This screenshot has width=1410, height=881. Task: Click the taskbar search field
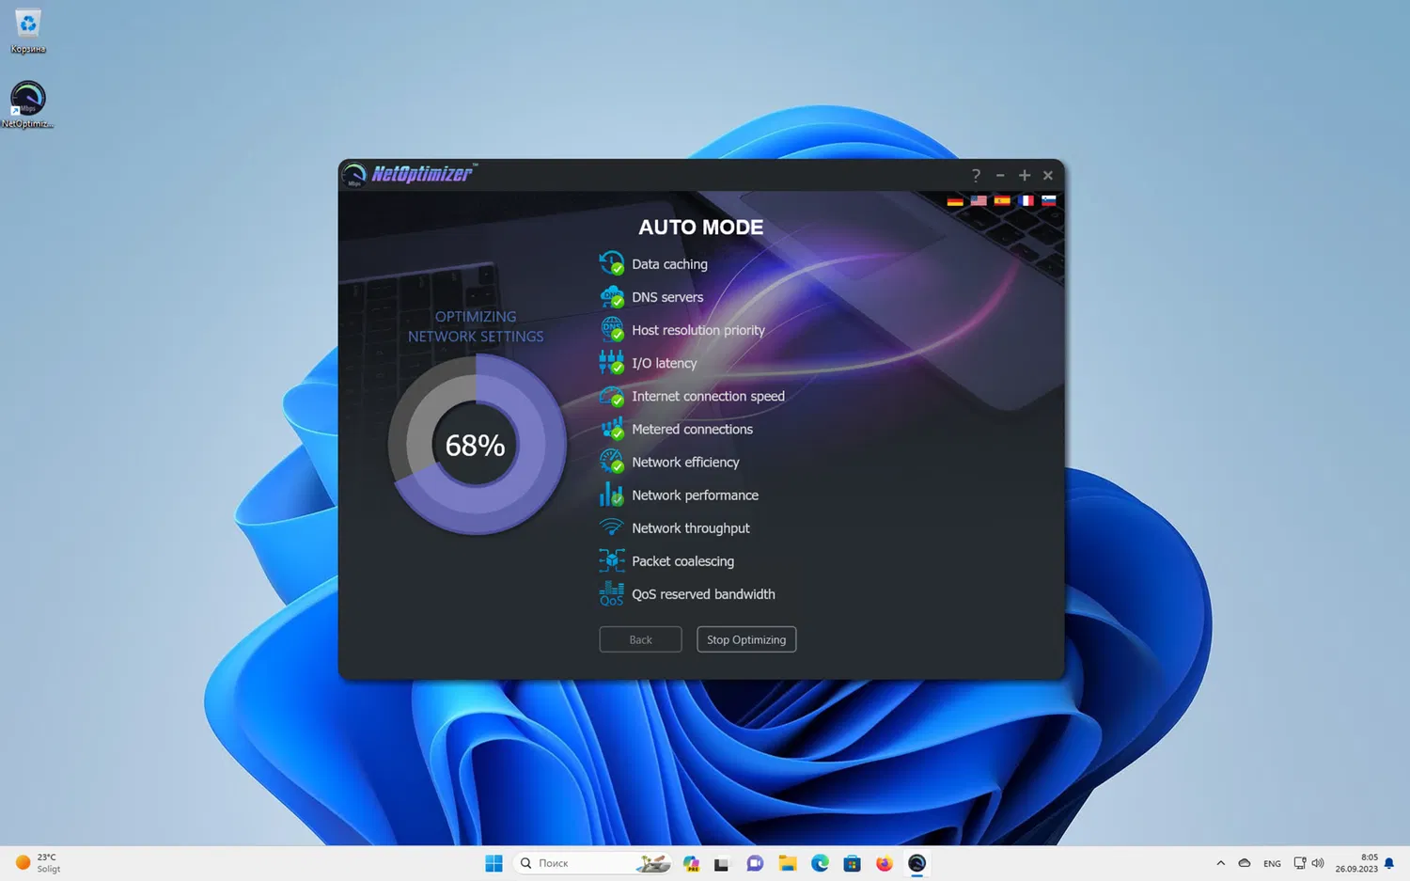[594, 863]
